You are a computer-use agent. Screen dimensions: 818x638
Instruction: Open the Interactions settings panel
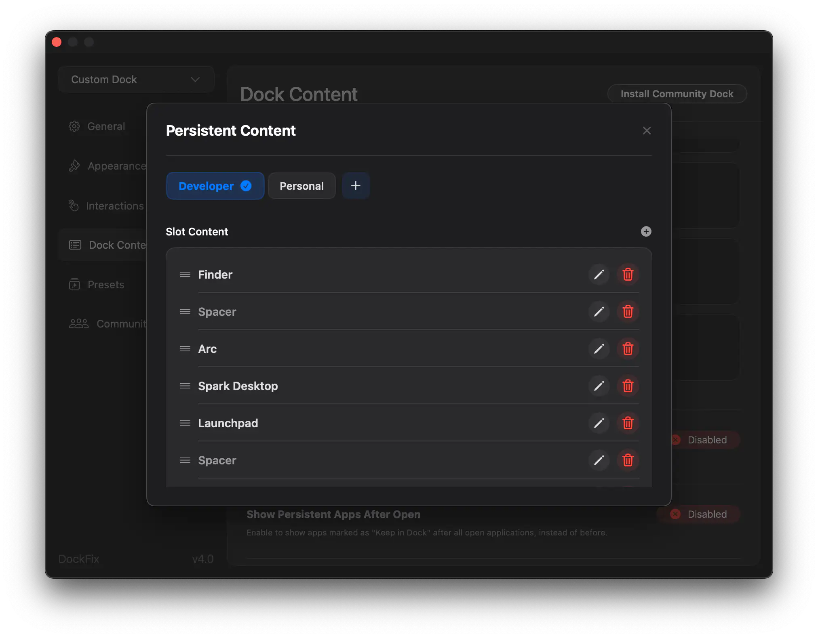[114, 206]
